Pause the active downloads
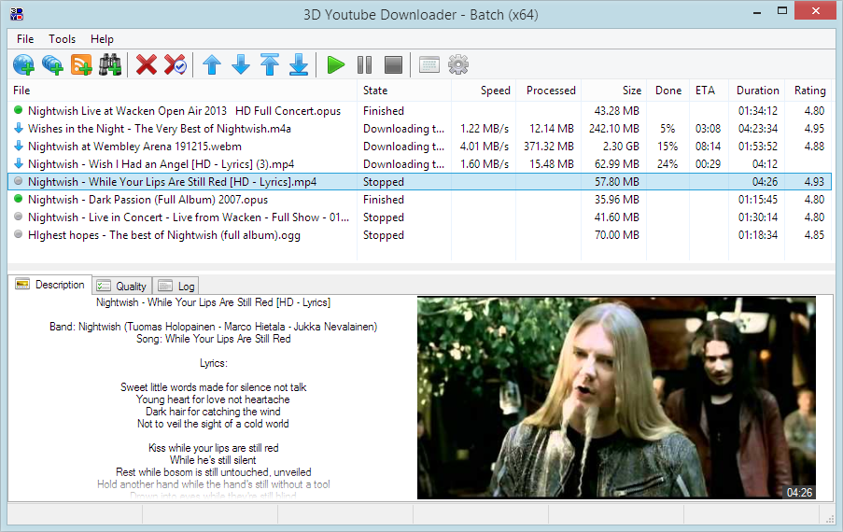This screenshot has height=532, width=843. click(365, 64)
